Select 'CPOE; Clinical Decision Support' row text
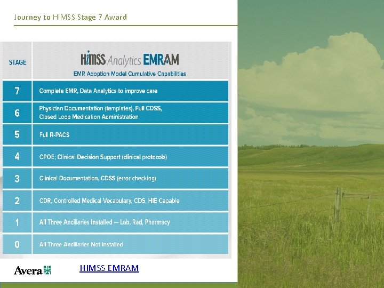 pyautogui.click(x=103, y=157)
